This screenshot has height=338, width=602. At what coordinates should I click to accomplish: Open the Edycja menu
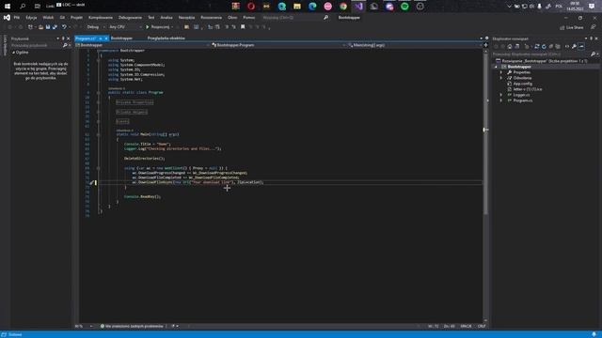pos(31,18)
